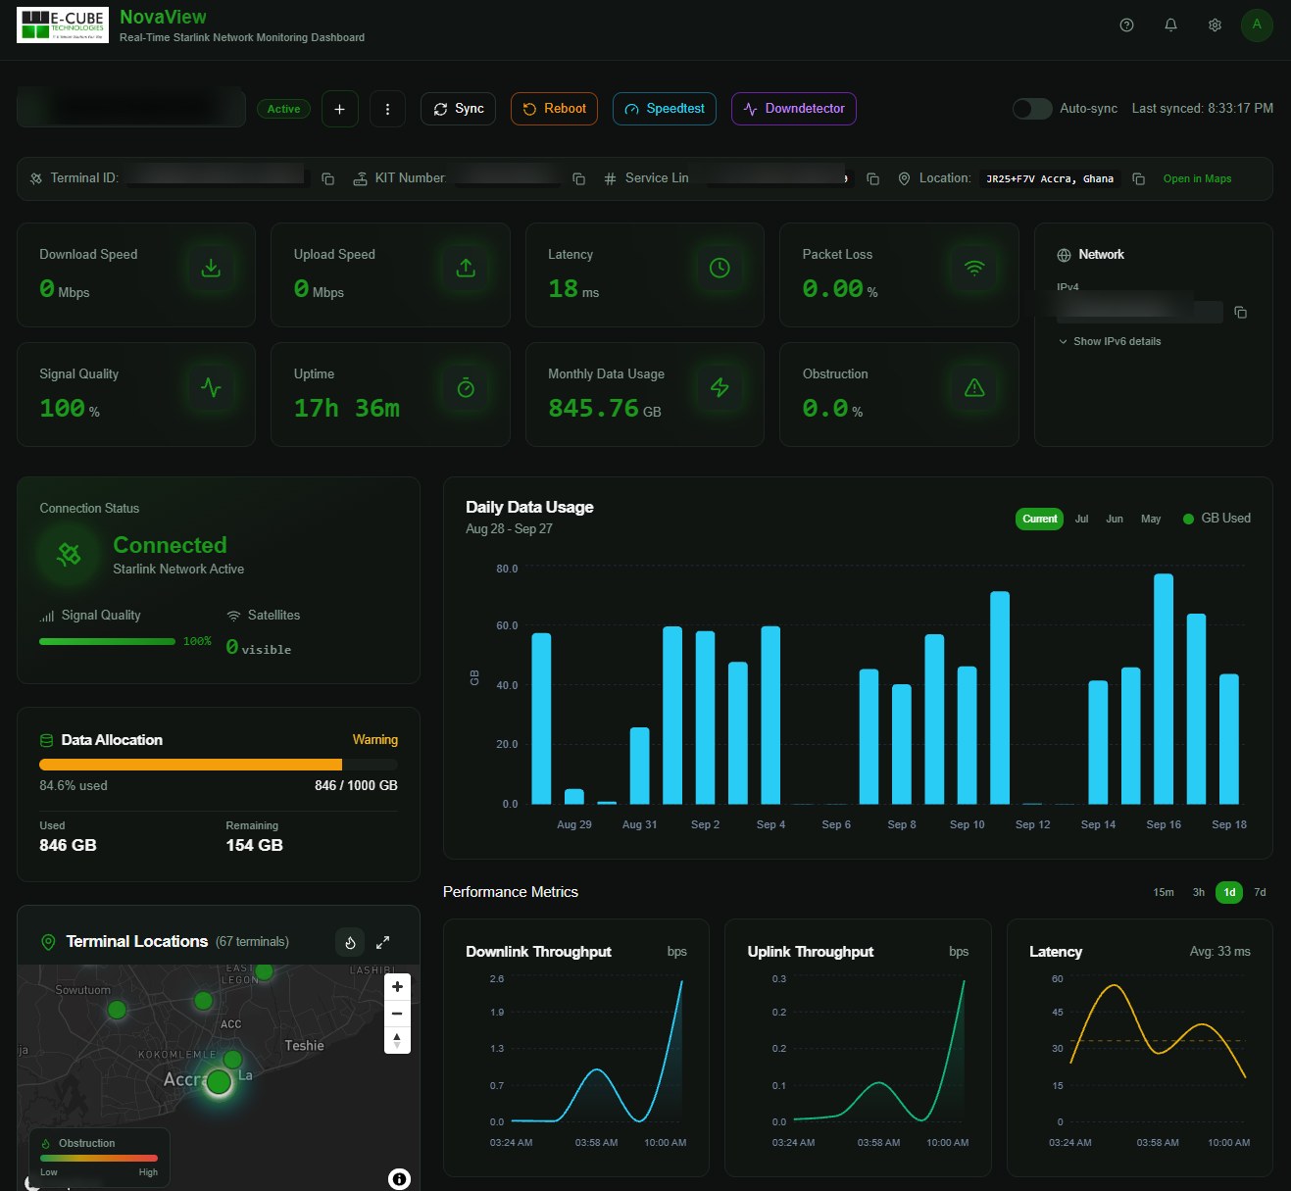Zoom in on the terminal map
1291x1191 pixels.
coord(397,987)
